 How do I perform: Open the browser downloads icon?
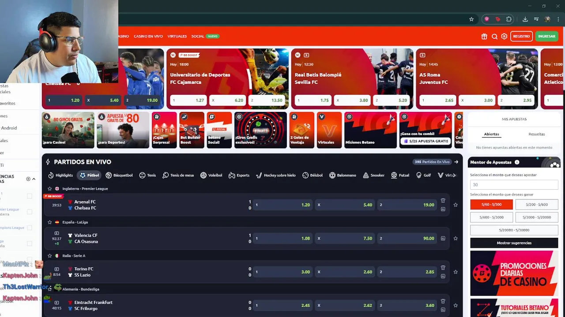tap(525, 19)
